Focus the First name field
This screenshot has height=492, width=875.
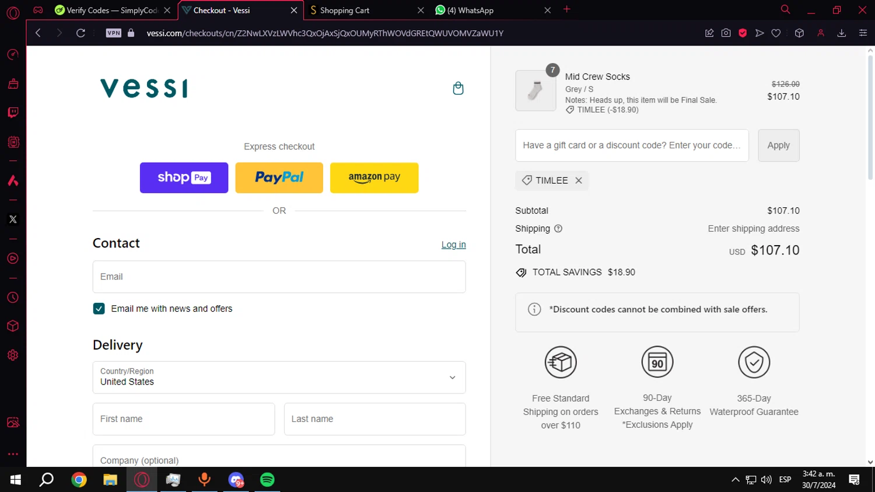click(184, 419)
